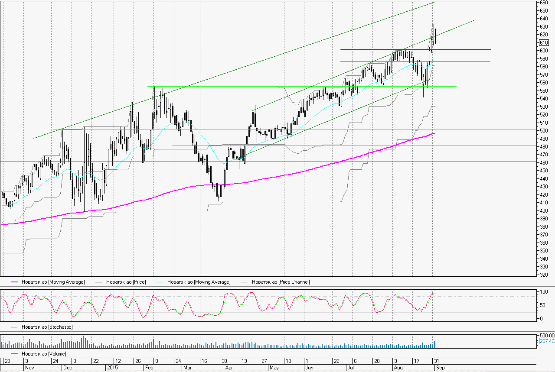Click the magenta Moving Average legend swatch

[x=8, y=282]
